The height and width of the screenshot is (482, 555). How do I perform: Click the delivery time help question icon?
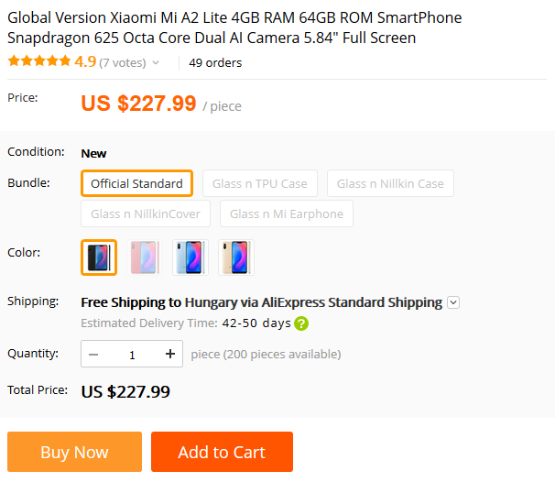301,323
